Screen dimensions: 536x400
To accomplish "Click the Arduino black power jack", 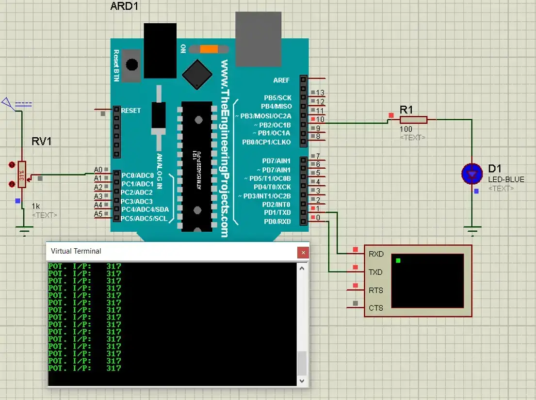I will tap(160, 50).
